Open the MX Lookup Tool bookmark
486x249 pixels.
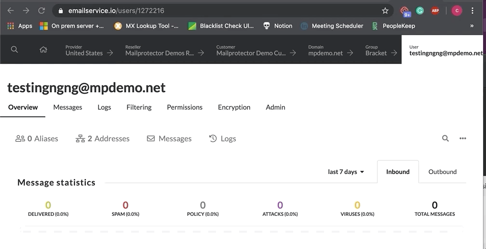click(146, 26)
